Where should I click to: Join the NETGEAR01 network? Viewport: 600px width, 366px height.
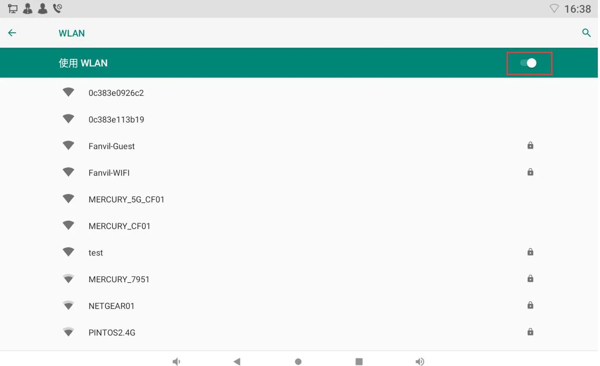(112, 306)
